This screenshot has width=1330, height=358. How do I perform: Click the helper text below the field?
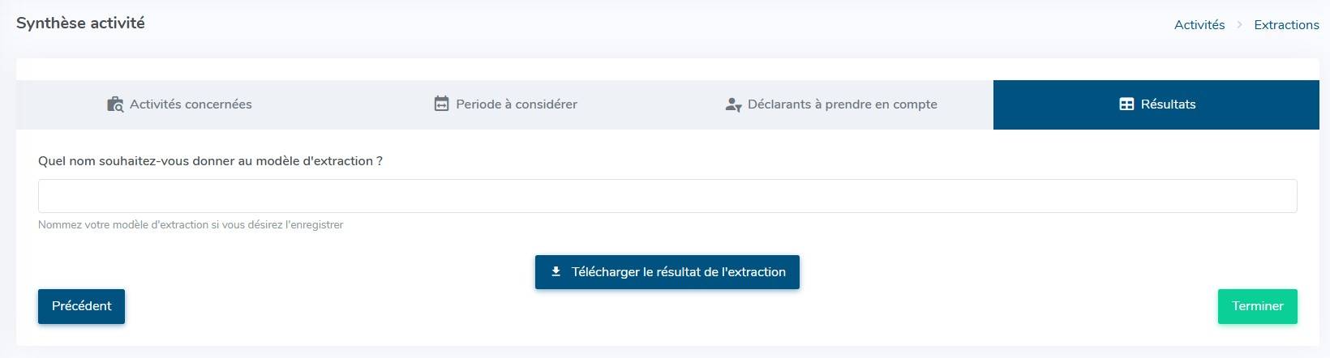coord(191,225)
